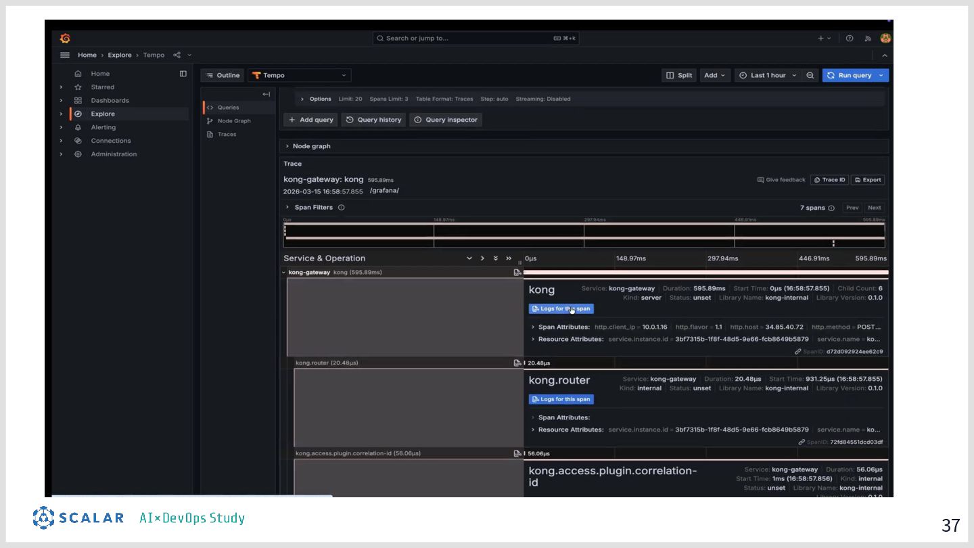Expand the Span Filters section
974x548 pixels.
(313, 208)
